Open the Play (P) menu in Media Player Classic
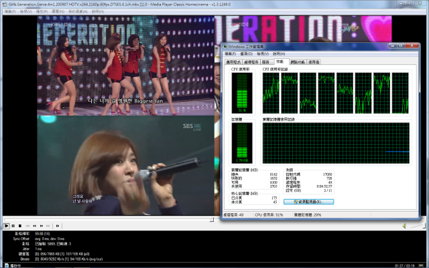 pos(42,11)
